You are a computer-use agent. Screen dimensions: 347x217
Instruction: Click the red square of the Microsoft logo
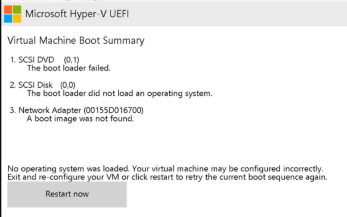8,10
